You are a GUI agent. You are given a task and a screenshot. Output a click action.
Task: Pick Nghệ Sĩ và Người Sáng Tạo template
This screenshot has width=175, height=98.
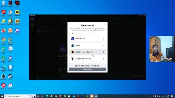(x=87, y=52)
